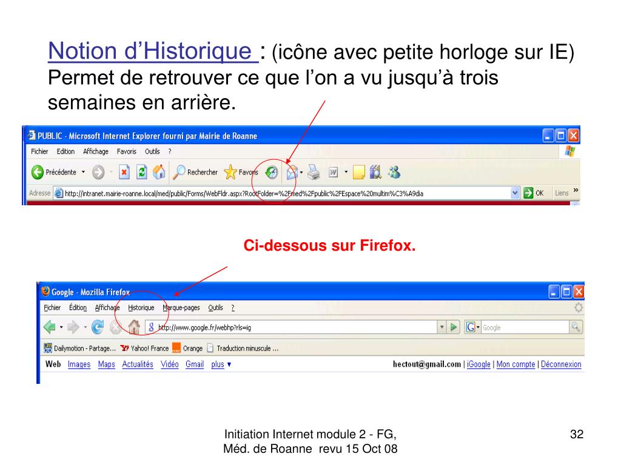This screenshot has width=621, height=465.
Task: Click the Images link on Google
Action: pos(79,364)
